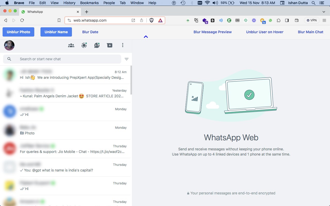The image size is (330, 206).
Task: Click the green WhatsApp extension icon
Action: tap(270, 20)
